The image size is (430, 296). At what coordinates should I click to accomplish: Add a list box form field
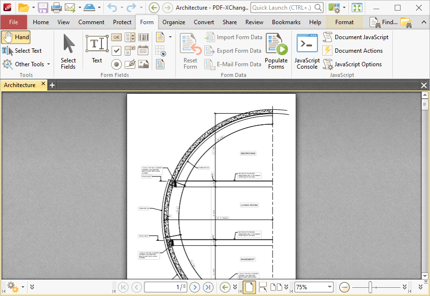coord(129,37)
